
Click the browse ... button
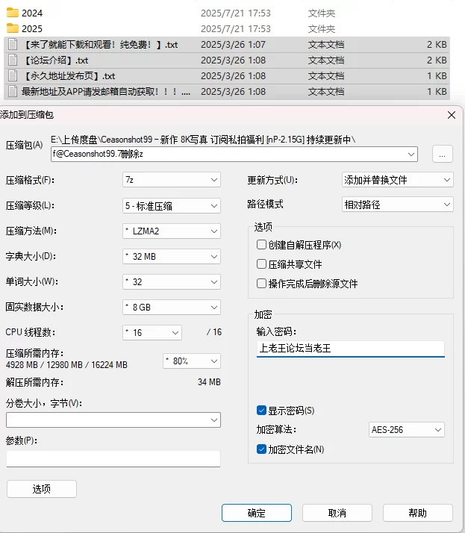[x=442, y=154]
